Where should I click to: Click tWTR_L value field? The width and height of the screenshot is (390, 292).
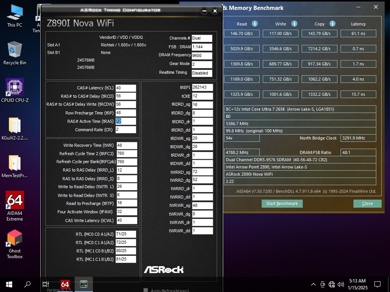coord(127,187)
